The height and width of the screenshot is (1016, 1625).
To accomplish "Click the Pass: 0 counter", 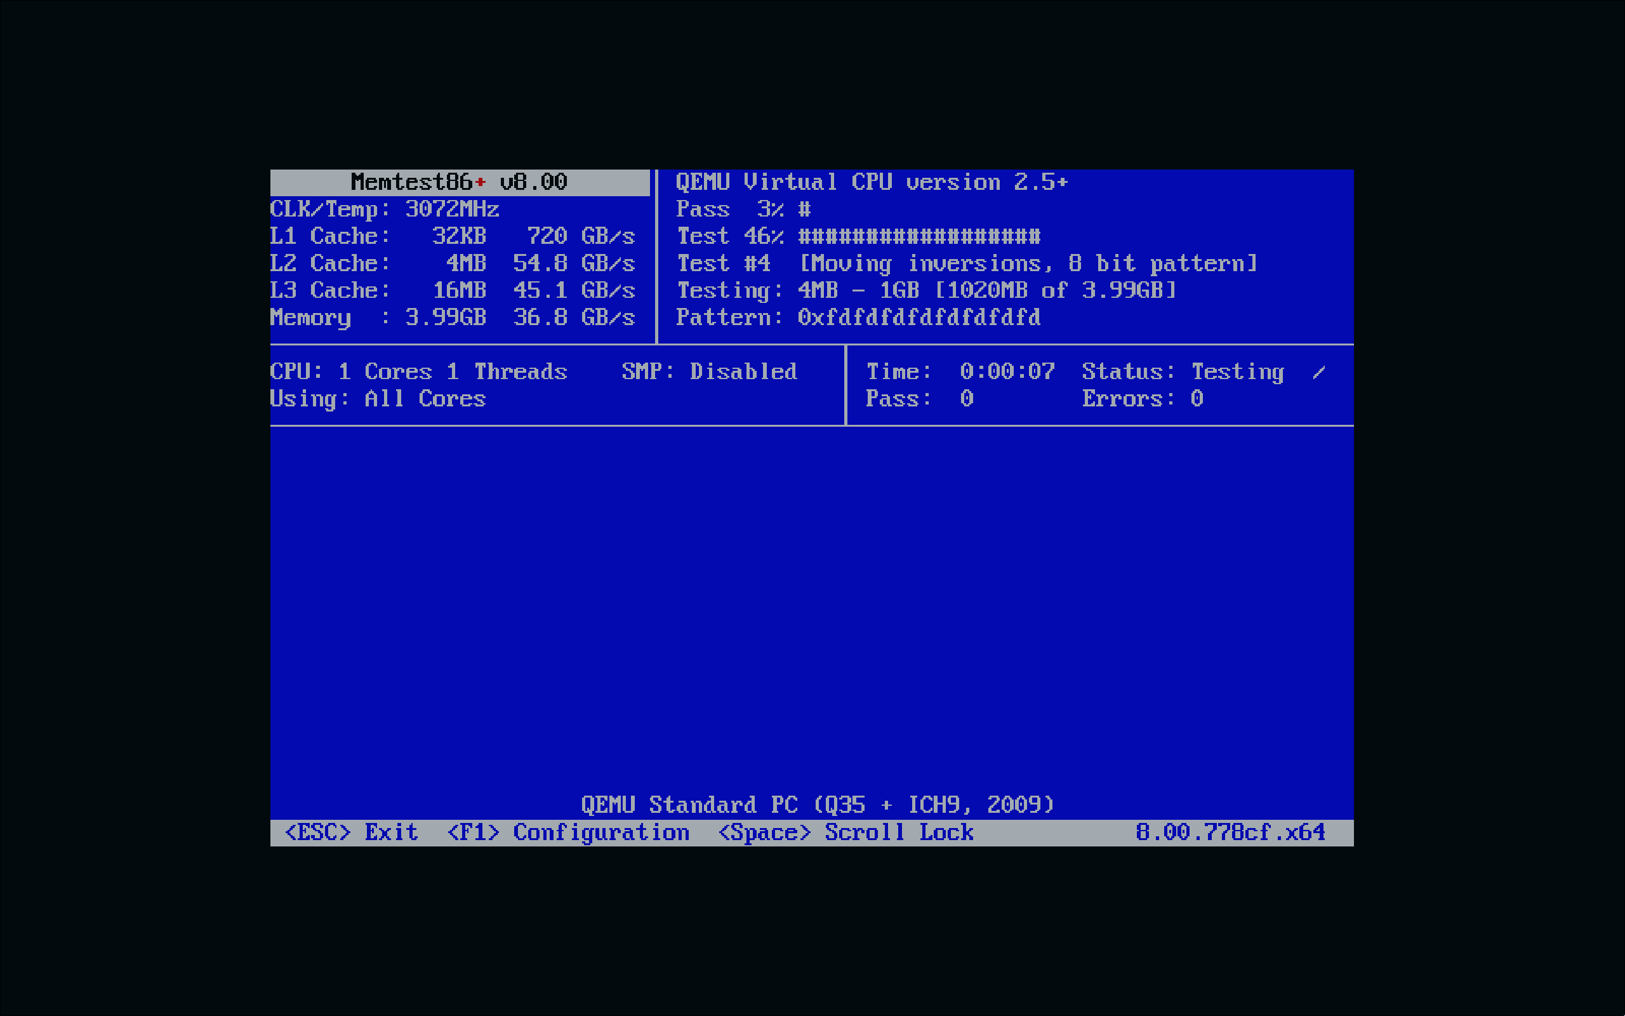I will [919, 399].
